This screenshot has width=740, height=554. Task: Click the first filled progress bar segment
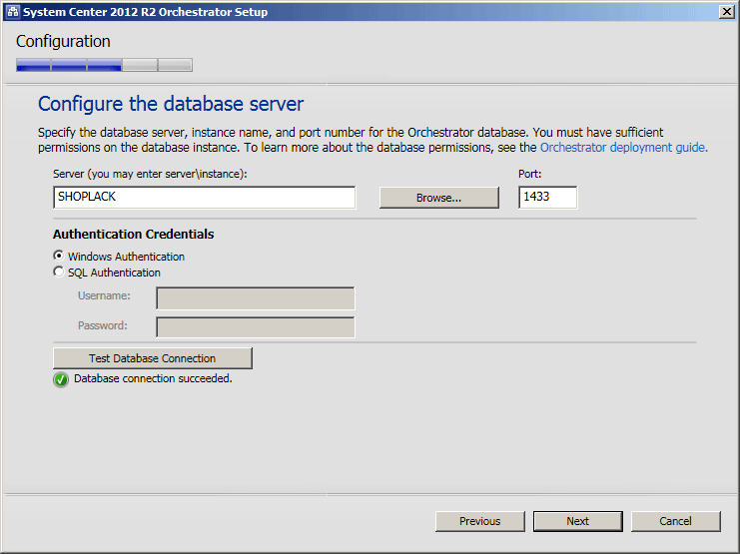click(34, 65)
